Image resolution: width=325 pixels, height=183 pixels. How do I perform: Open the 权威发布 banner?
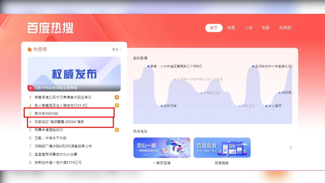(x=74, y=74)
